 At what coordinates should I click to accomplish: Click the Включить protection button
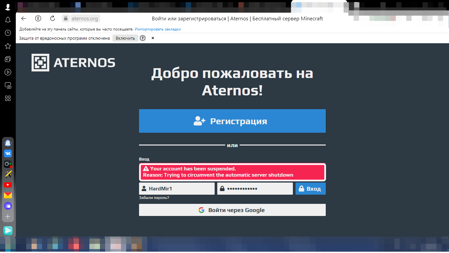(125, 38)
